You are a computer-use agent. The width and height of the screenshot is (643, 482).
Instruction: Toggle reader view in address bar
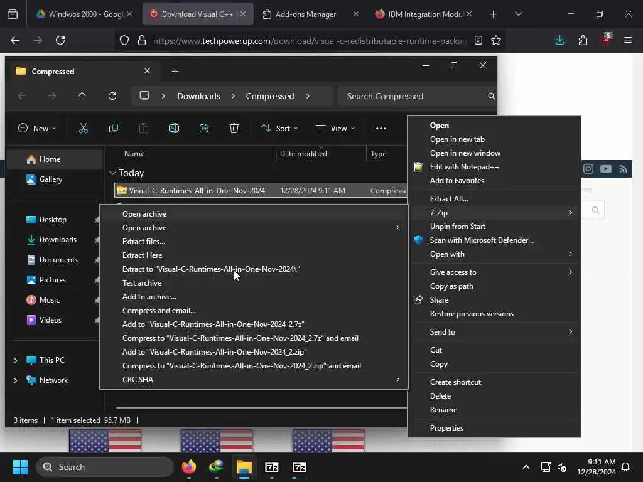pos(478,40)
